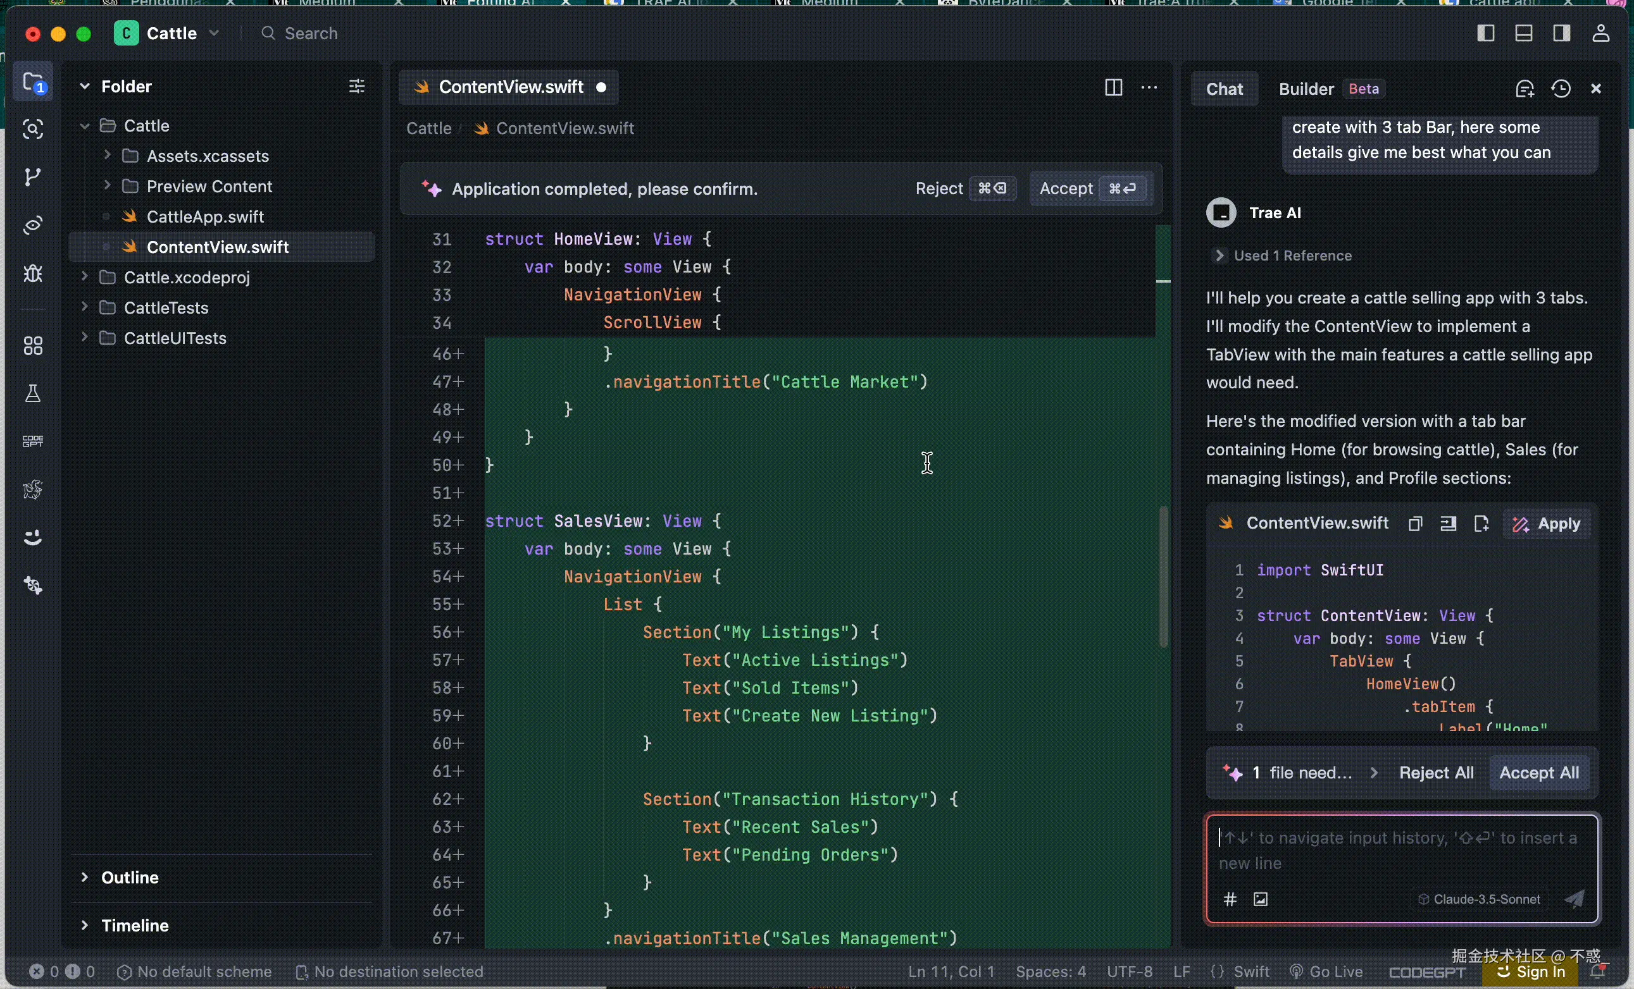Click the chat message input field
This screenshot has height=989, width=1634.
coord(1399,850)
